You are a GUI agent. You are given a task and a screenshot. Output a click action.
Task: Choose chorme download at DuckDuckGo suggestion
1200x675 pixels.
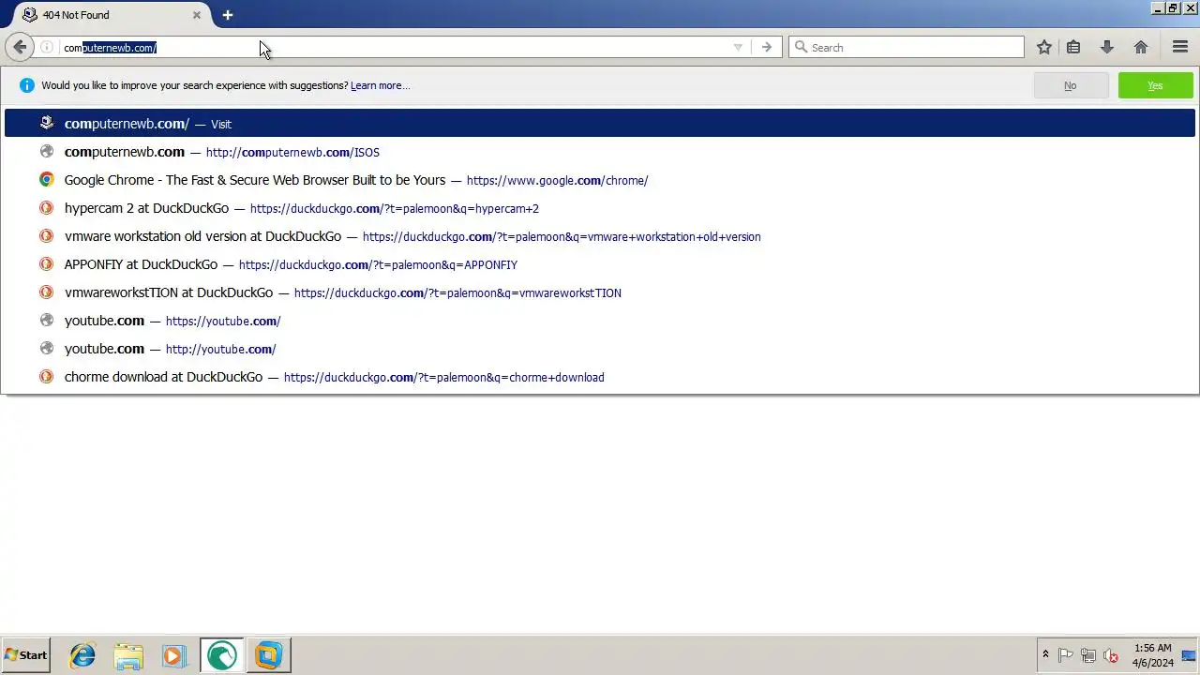(600, 377)
